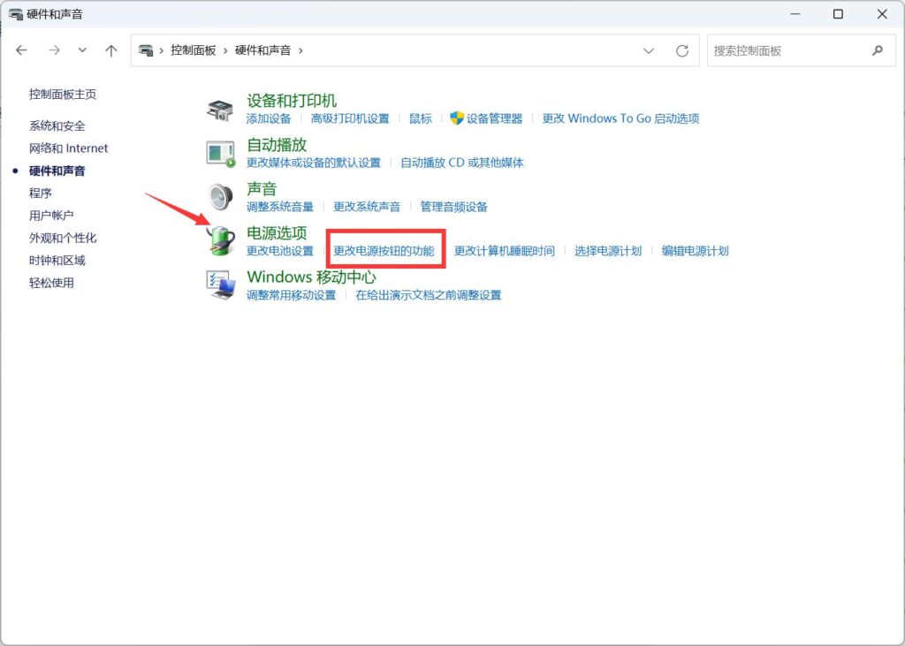Click the 更改计算机睡眠时间 link

[504, 251]
